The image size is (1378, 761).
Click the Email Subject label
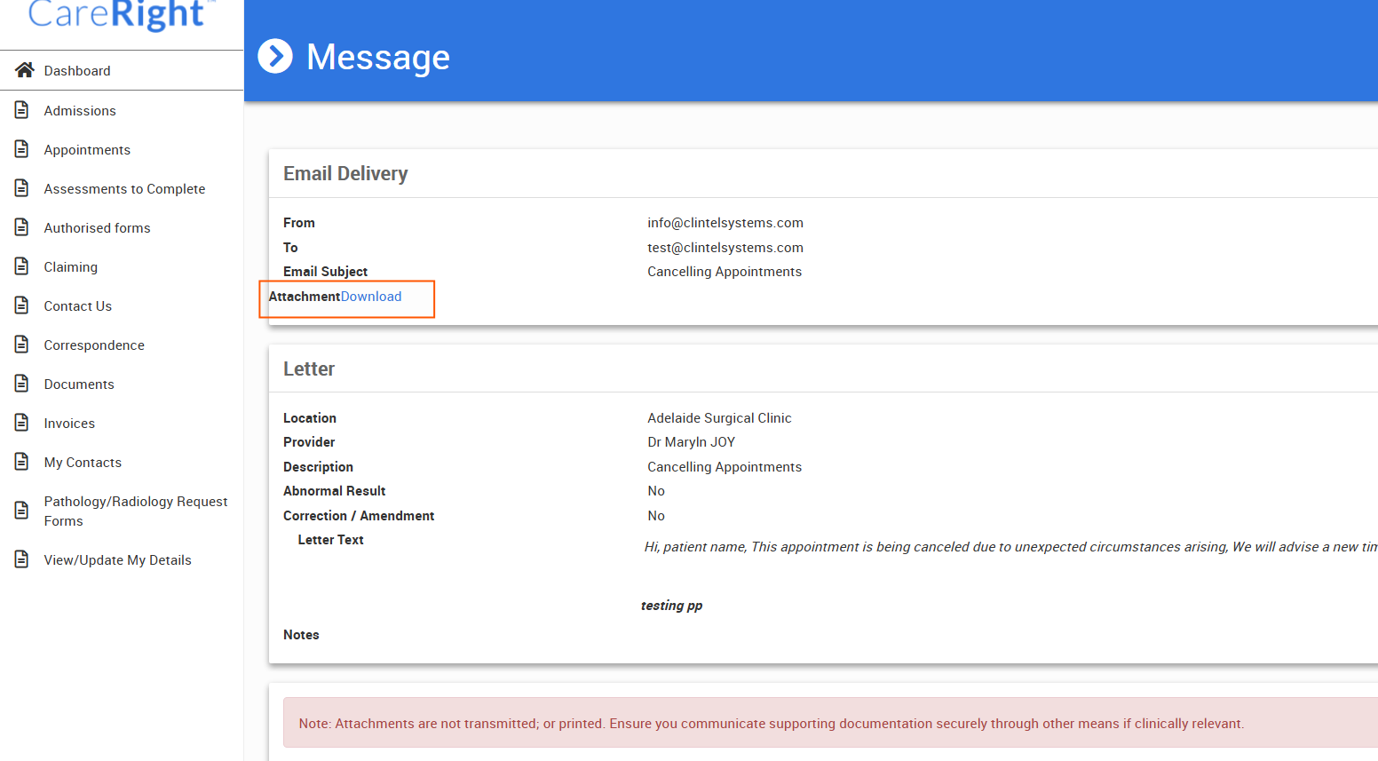tap(325, 272)
